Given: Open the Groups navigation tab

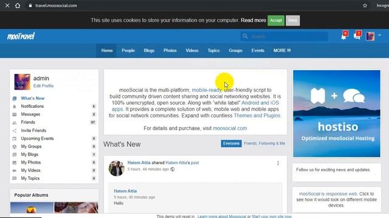Looking at the screenshot, I should [x=235, y=50].
